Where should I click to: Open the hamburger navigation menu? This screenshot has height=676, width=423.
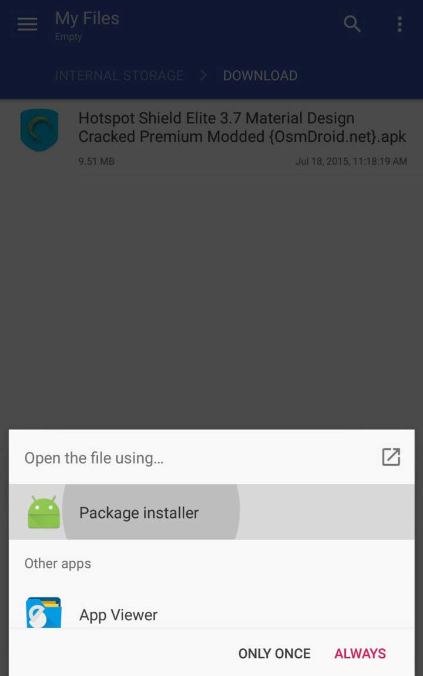pos(27,24)
